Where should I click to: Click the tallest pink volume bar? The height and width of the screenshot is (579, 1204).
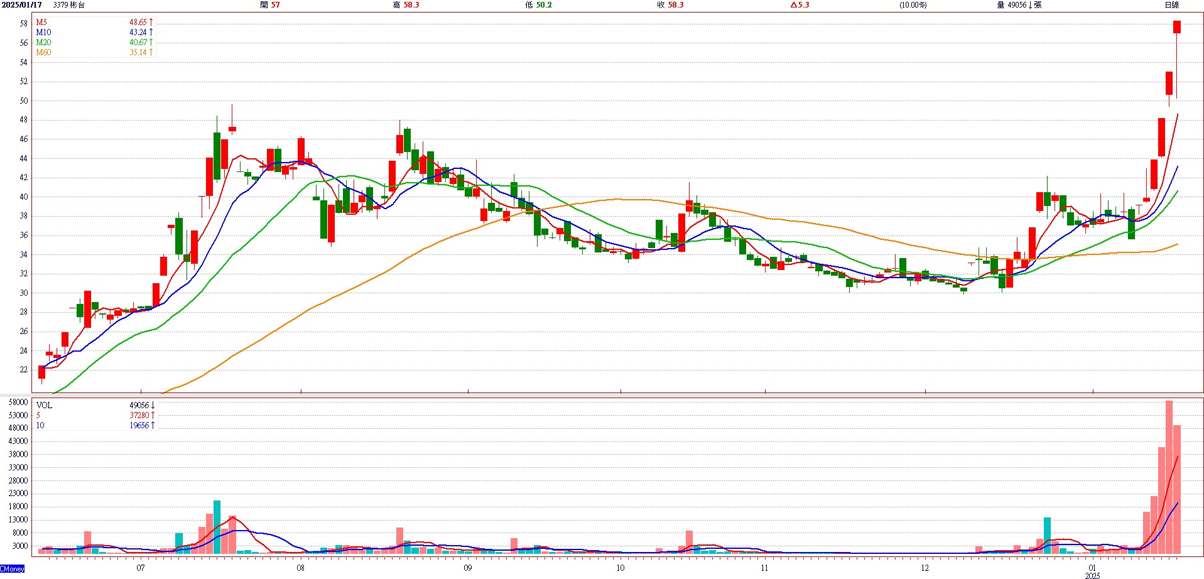tap(1169, 477)
